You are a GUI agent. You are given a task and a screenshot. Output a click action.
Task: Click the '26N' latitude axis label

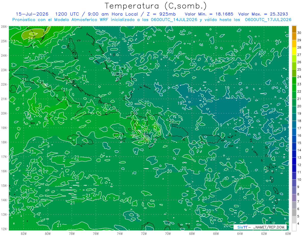4,27
